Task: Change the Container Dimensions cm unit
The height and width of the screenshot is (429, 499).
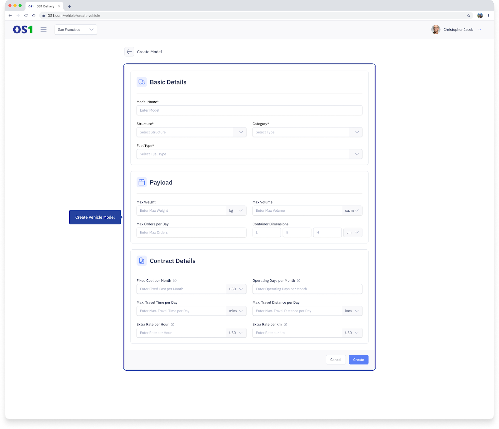Action: click(353, 233)
